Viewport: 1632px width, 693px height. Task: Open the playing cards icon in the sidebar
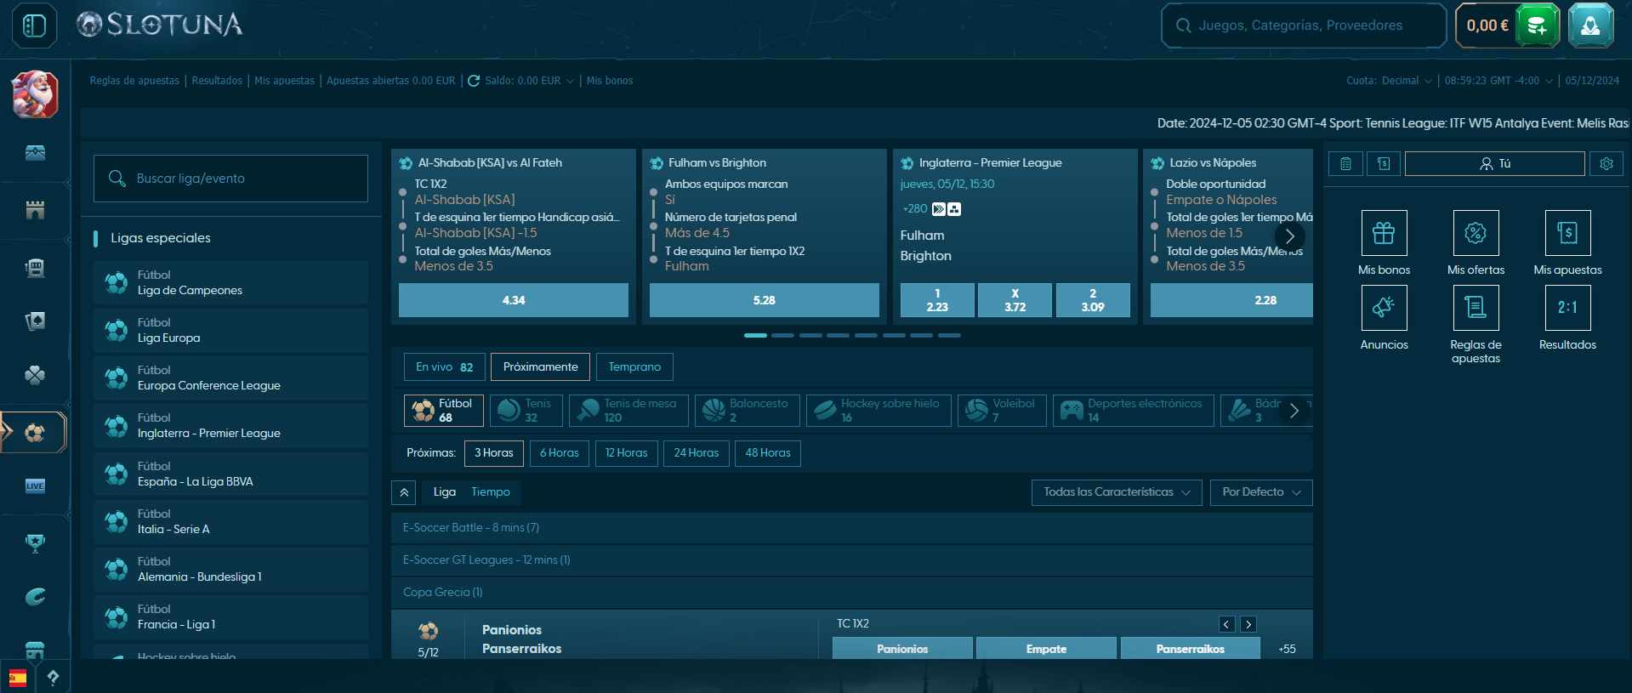(x=35, y=321)
